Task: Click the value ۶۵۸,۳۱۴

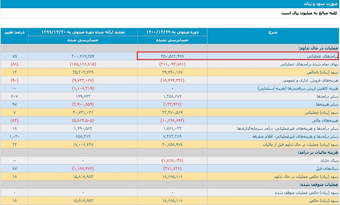Action: click(83, 137)
